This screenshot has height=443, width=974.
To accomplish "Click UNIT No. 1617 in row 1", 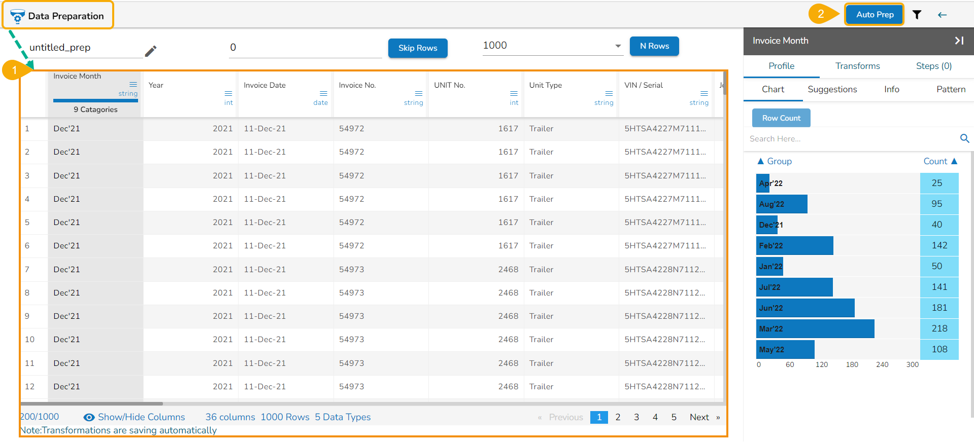I will pyautogui.click(x=508, y=129).
